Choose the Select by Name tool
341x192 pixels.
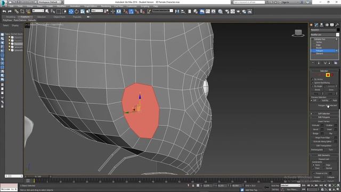tap(53, 11)
